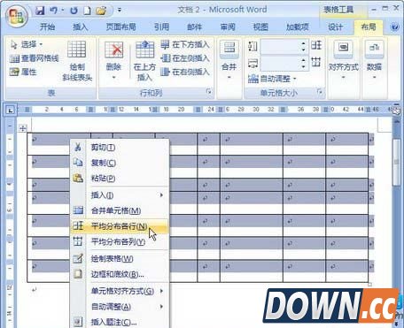Viewport: 404px width, 328px height.
Task: Open the 审阅 tab
Action: [228, 27]
